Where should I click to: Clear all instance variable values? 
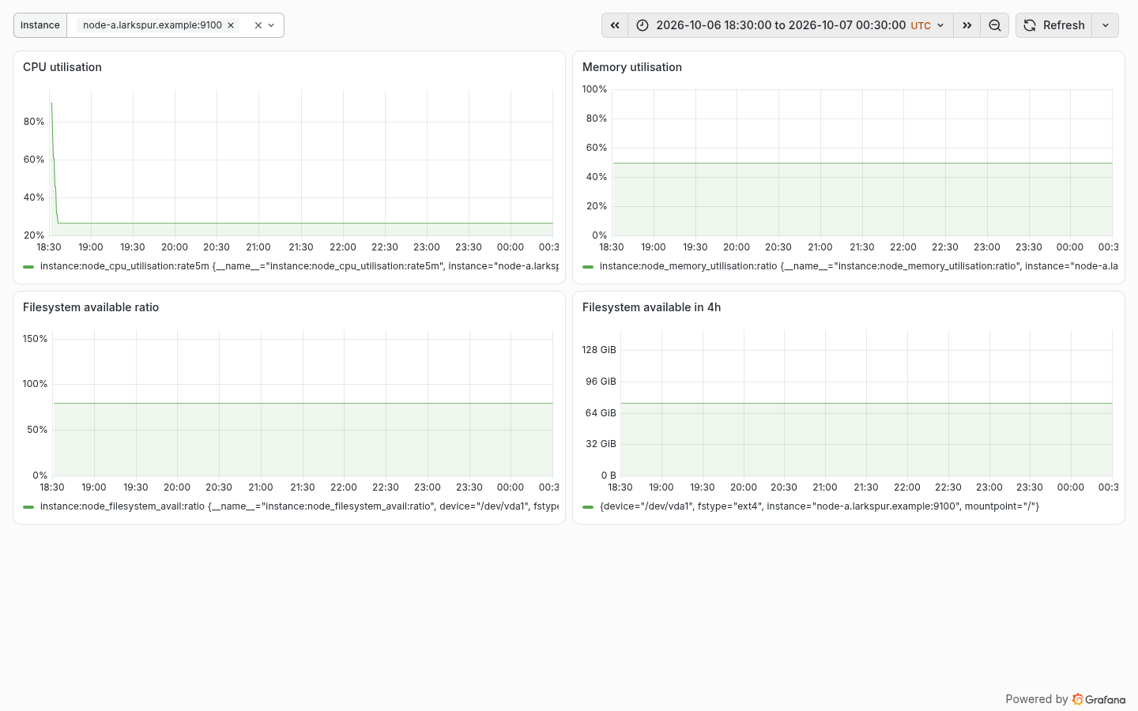coord(258,25)
